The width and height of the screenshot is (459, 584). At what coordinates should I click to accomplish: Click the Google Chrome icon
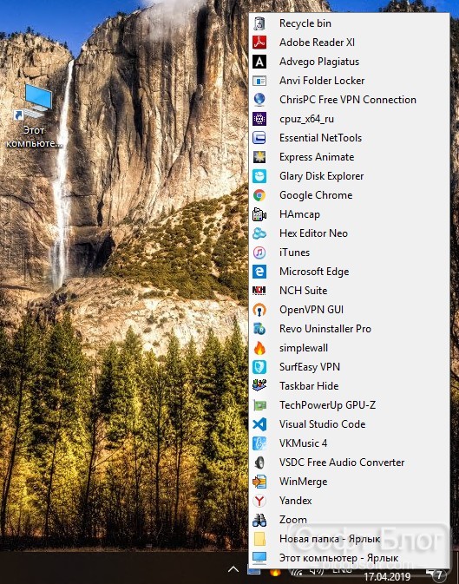point(259,195)
